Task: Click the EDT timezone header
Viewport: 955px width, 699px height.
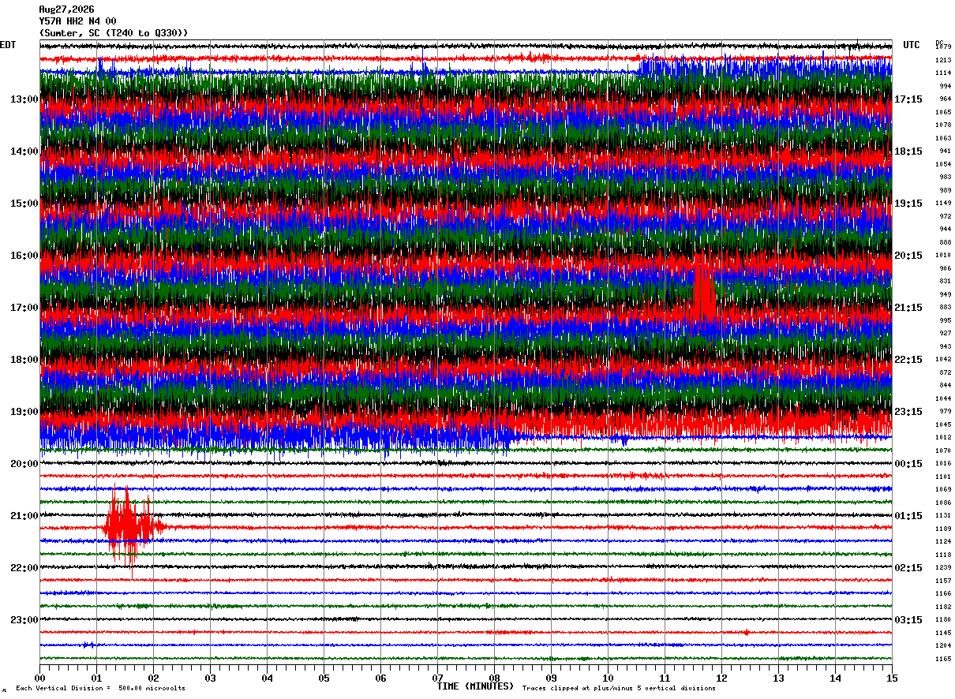Action: click(7, 45)
